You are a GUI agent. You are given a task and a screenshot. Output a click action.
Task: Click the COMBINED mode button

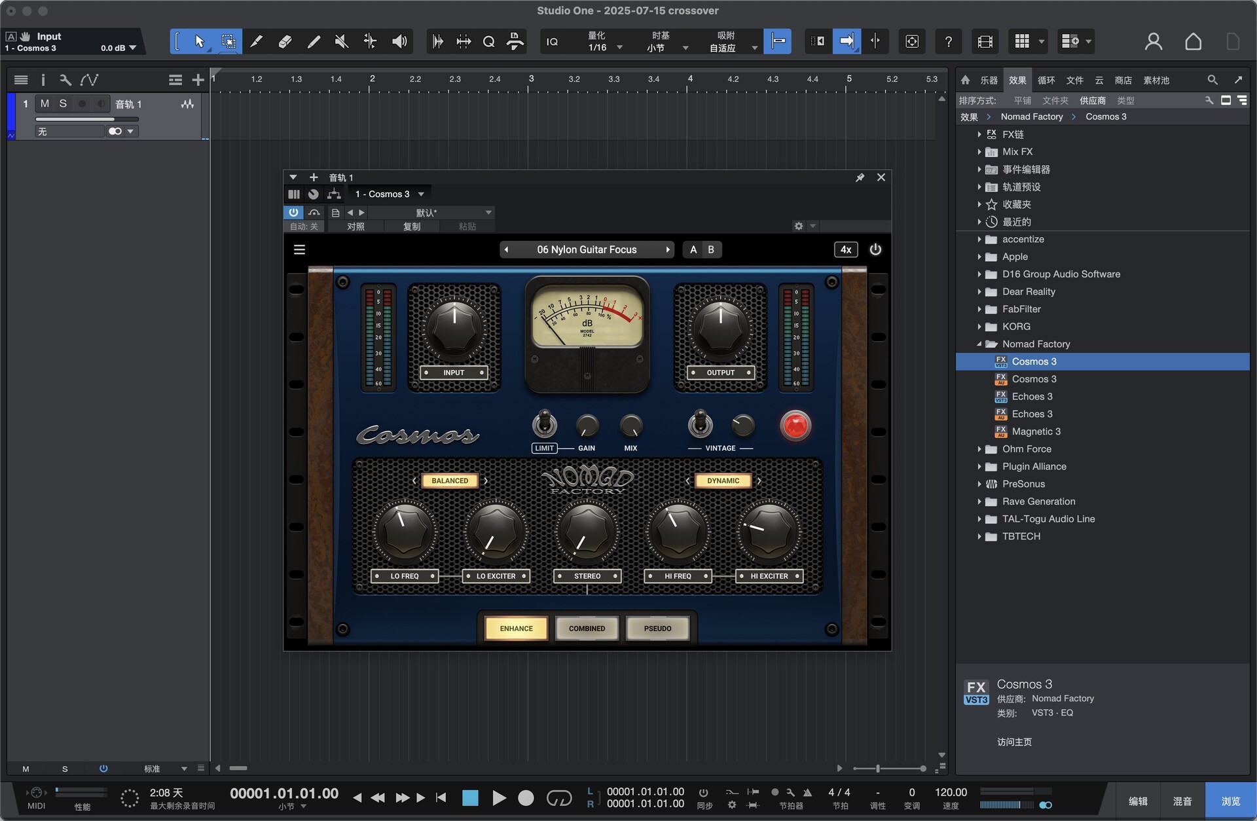587,629
